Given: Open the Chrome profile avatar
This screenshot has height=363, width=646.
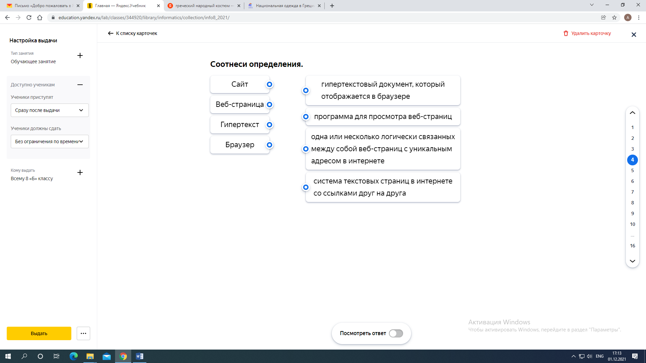Looking at the screenshot, I should click(628, 17).
